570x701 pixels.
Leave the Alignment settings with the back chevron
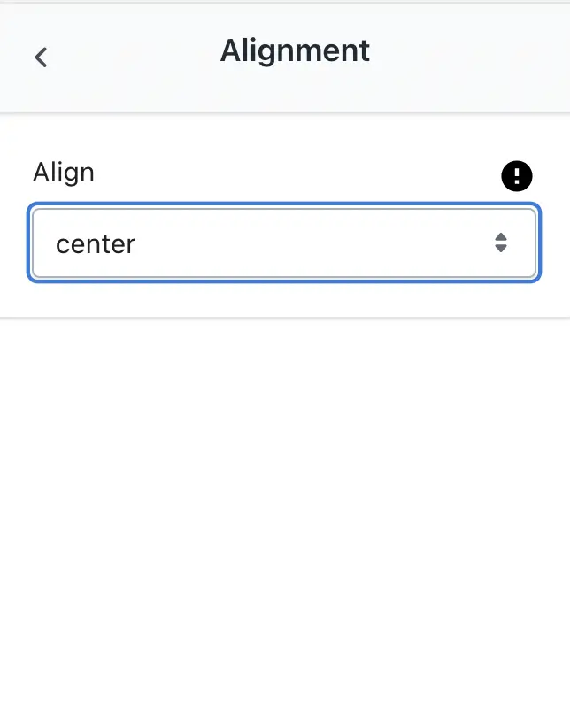[x=41, y=58]
